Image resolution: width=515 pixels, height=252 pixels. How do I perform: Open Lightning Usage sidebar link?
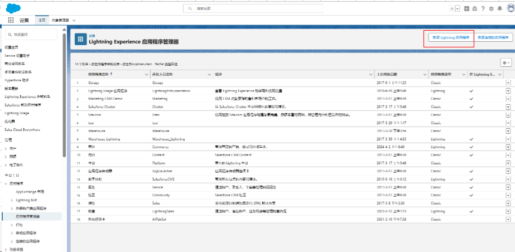(x=17, y=113)
